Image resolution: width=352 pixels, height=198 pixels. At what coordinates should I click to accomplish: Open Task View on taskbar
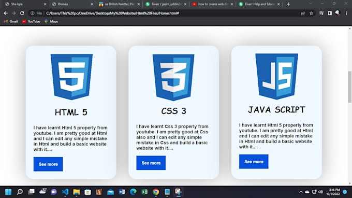point(31,192)
